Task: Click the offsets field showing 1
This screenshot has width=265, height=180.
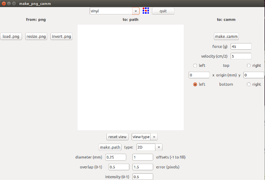Action: point(143,157)
